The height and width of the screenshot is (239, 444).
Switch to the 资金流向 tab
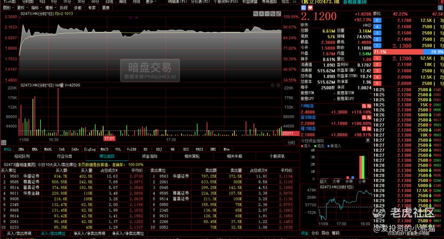[150, 156]
